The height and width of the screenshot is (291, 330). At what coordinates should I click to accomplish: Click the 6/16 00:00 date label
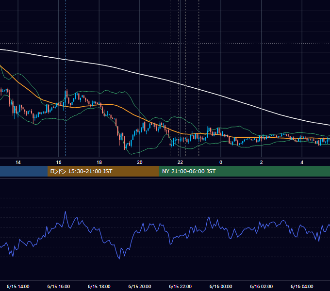click(221, 286)
